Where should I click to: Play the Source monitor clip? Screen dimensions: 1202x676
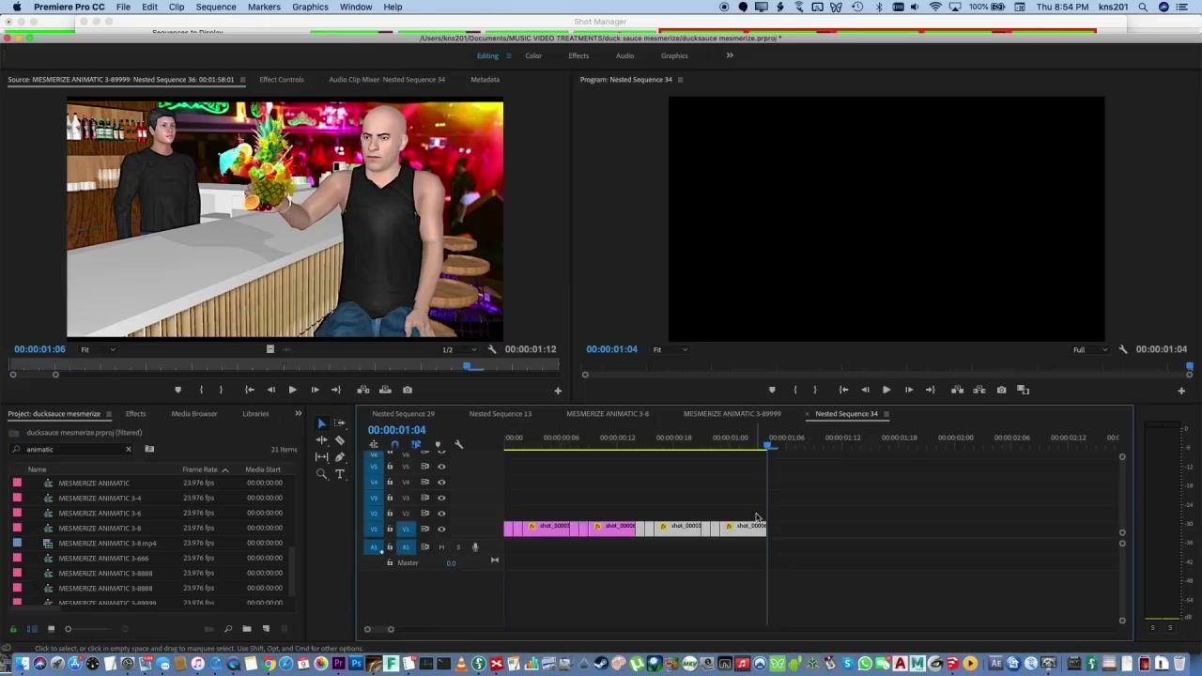click(292, 390)
